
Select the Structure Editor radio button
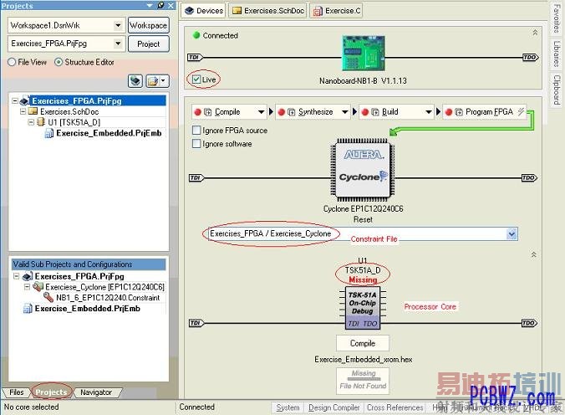coord(59,62)
